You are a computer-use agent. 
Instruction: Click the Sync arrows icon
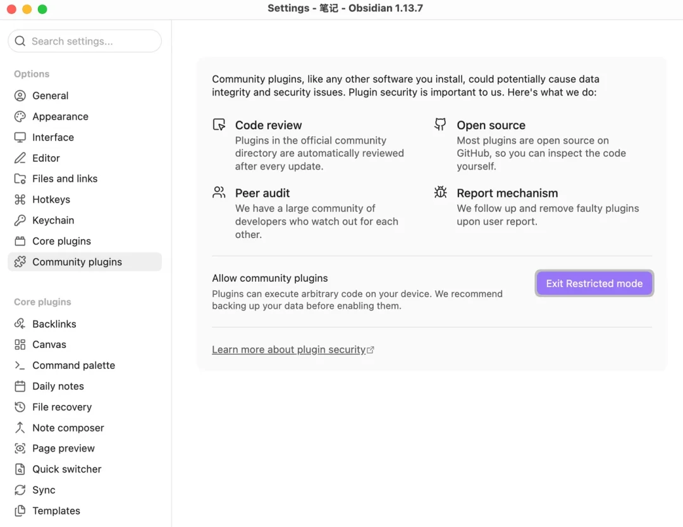20,490
